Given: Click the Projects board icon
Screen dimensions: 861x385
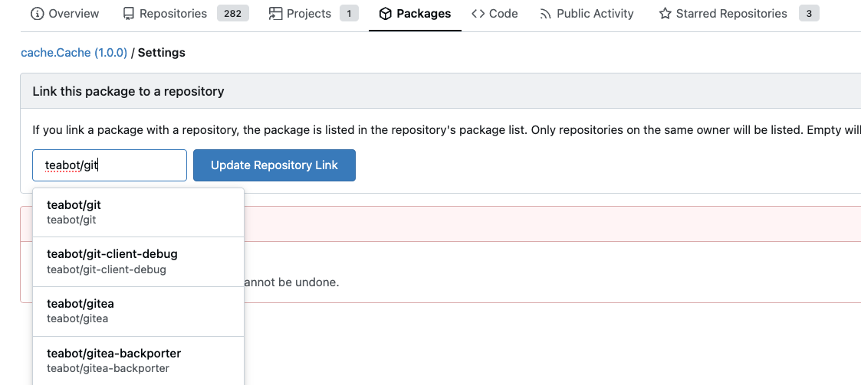Looking at the screenshot, I should tap(275, 14).
